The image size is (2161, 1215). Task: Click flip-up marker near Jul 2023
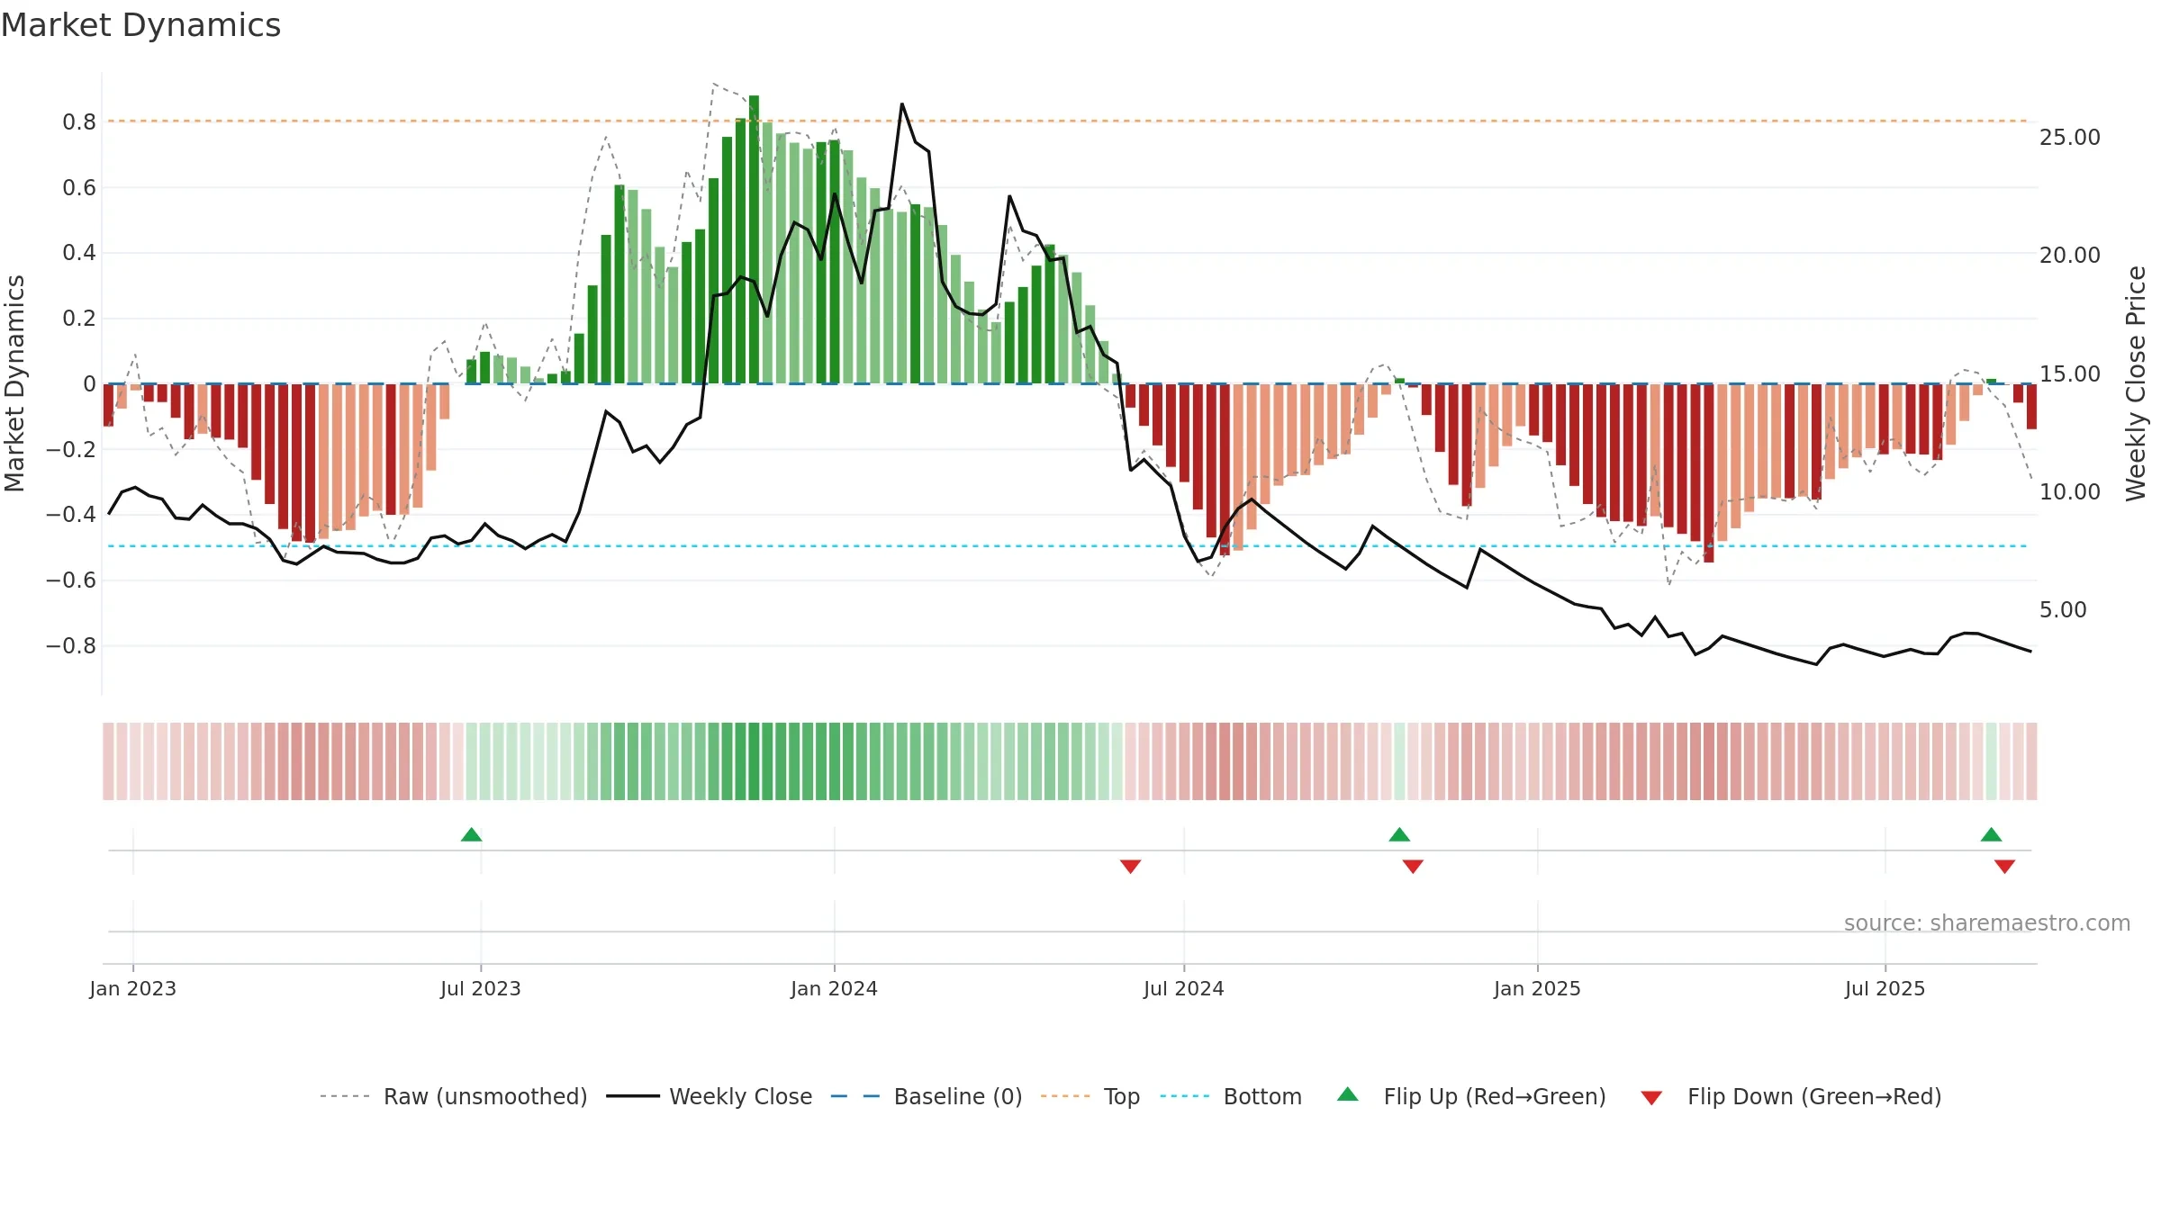(x=471, y=834)
